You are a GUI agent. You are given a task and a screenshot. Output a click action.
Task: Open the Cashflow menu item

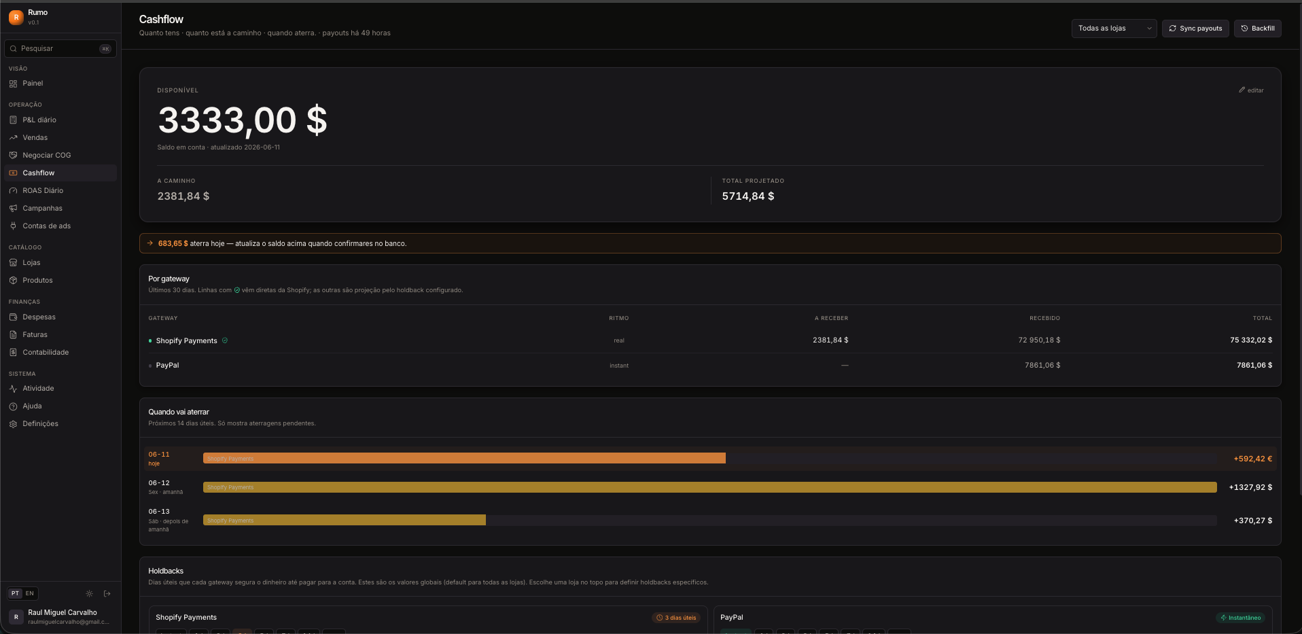click(60, 173)
